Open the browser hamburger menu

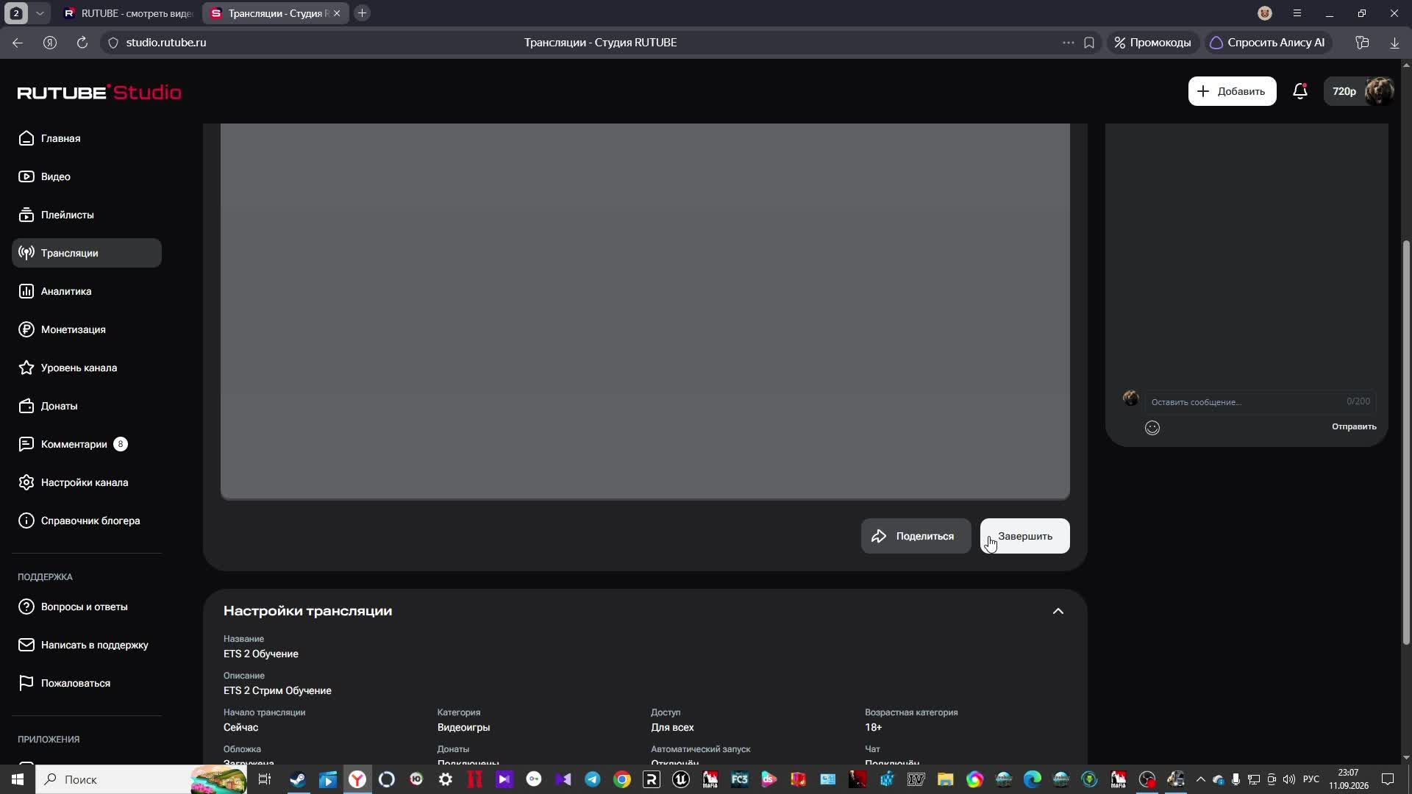1297,13
